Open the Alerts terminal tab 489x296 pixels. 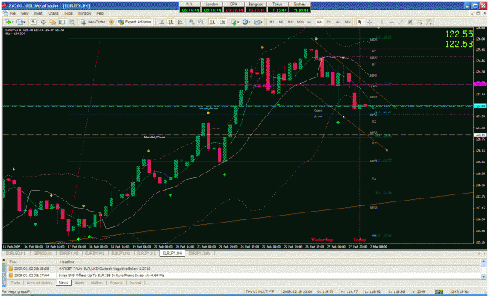(x=80, y=283)
